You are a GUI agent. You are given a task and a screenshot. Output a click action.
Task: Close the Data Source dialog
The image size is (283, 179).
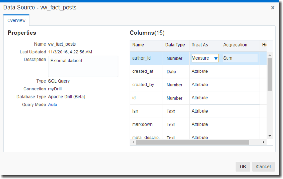273,8
